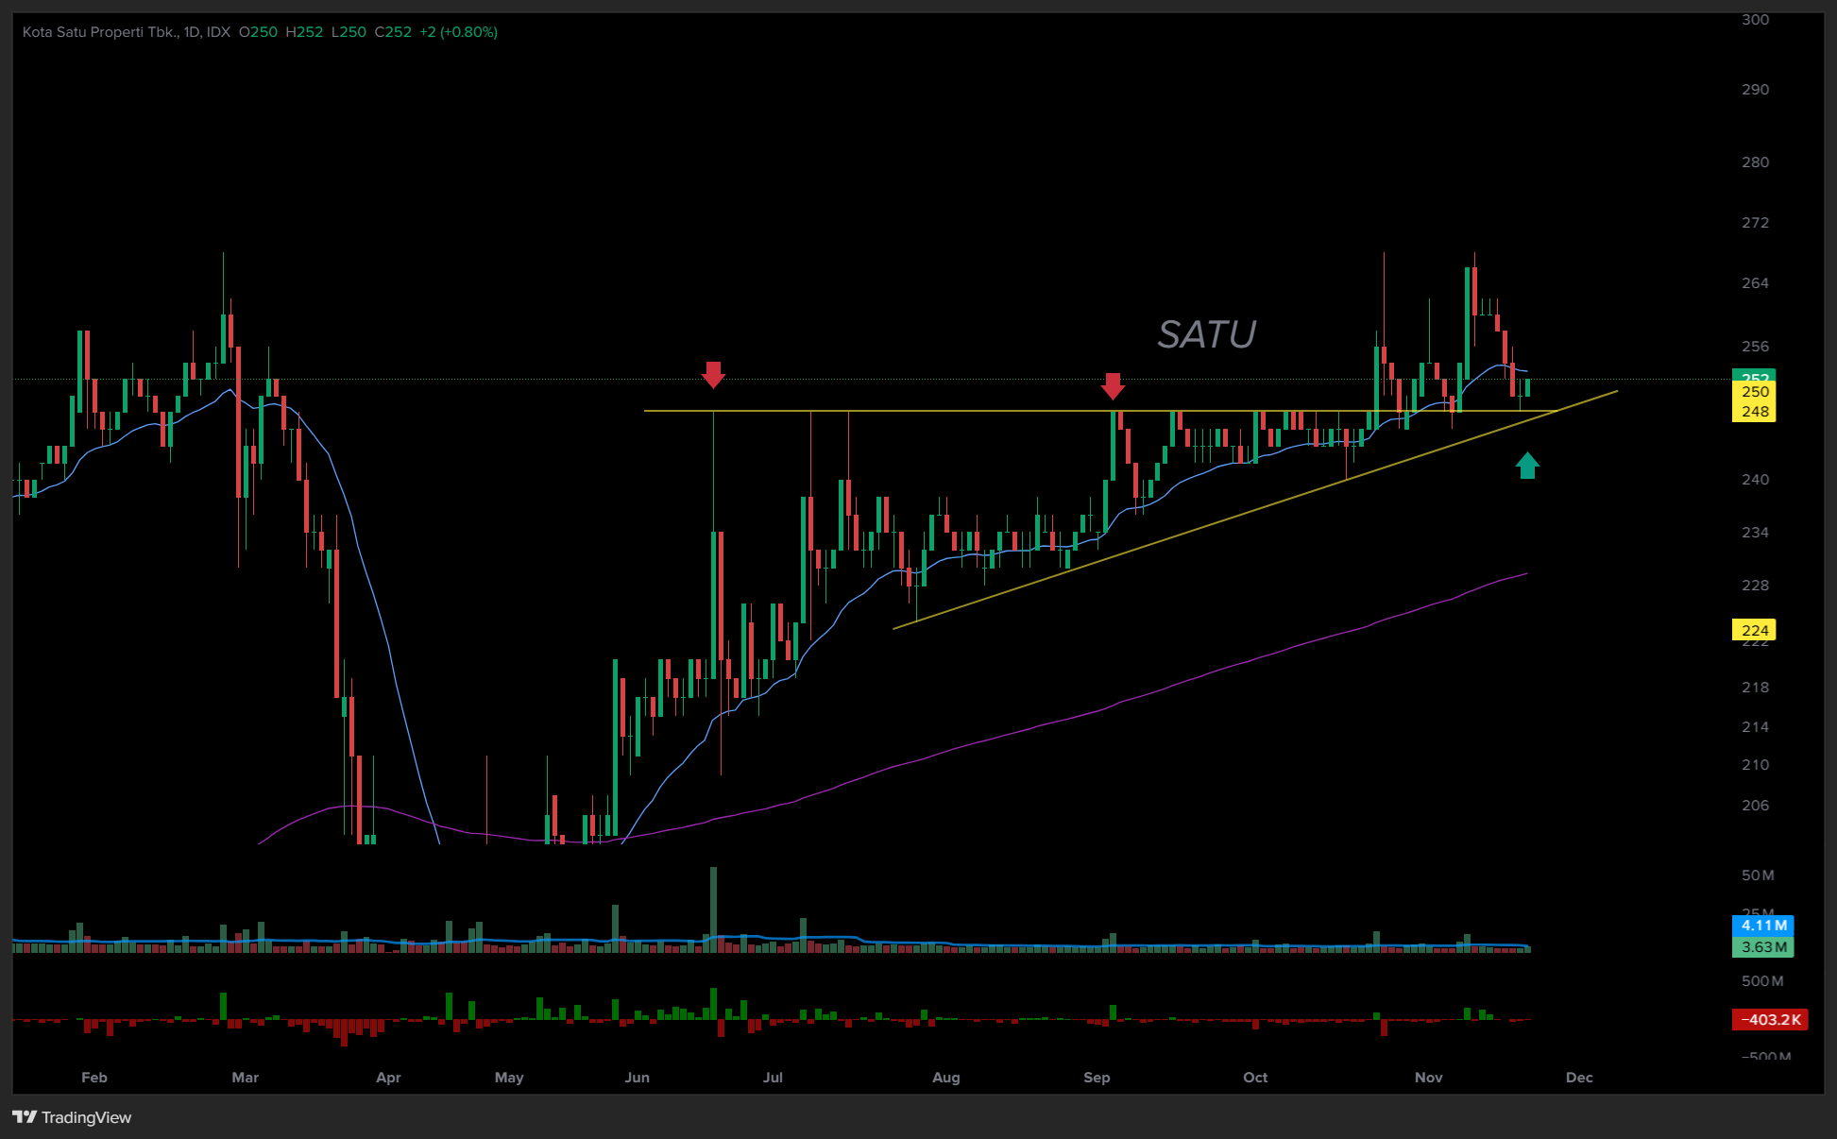The image size is (1837, 1139).
Task: Select the yellow 224 price label
Action: pyautogui.click(x=1754, y=630)
